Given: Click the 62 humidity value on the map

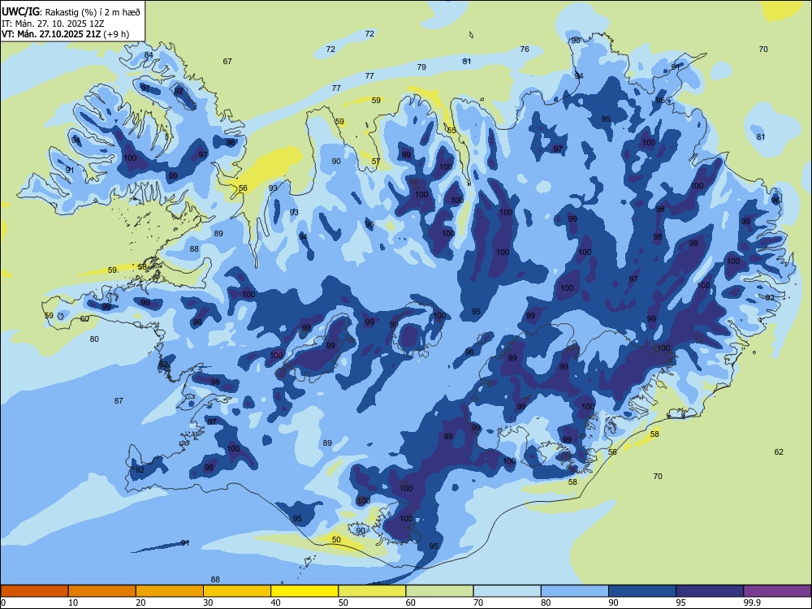Looking at the screenshot, I should click(x=779, y=451).
